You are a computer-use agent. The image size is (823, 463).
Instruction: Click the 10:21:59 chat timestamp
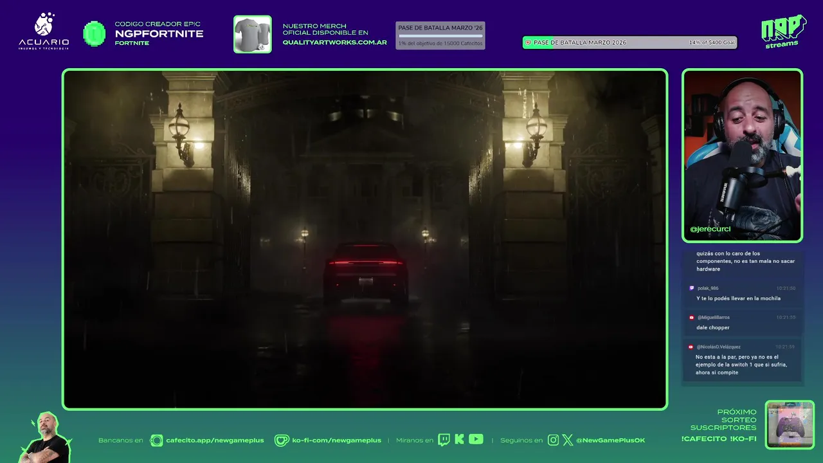coord(786,347)
